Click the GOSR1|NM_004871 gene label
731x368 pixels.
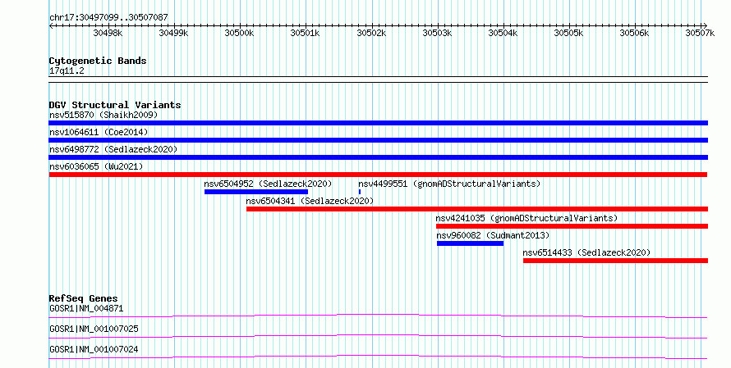[x=86, y=308]
